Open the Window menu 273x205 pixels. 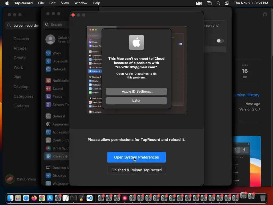[81, 3]
